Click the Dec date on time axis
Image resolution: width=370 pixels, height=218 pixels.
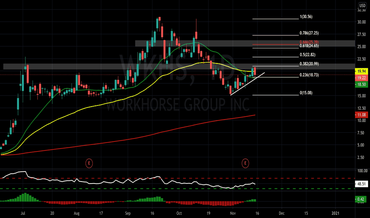click(281, 213)
